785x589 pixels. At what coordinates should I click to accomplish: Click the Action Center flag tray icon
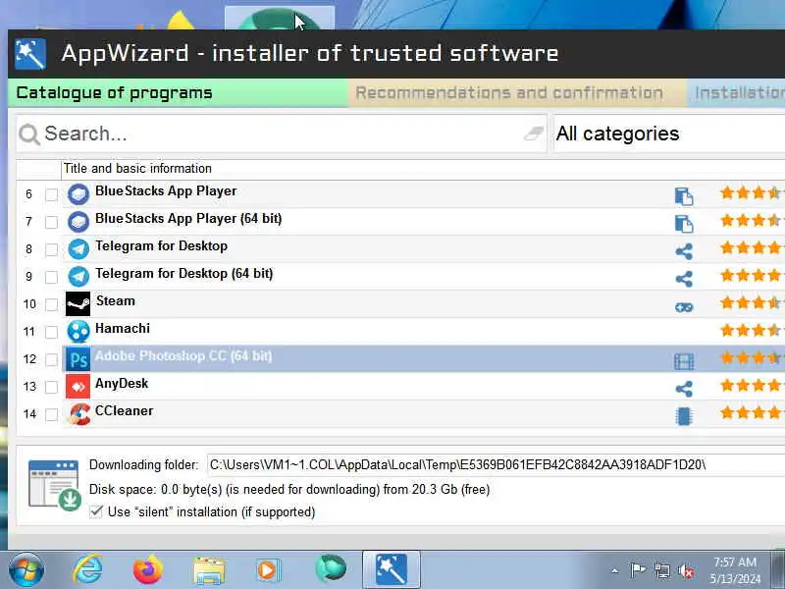637,570
